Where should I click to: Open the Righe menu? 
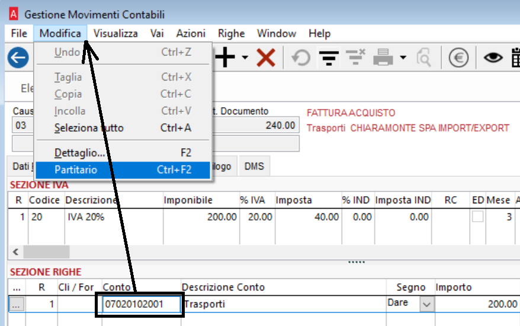tap(231, 33)
